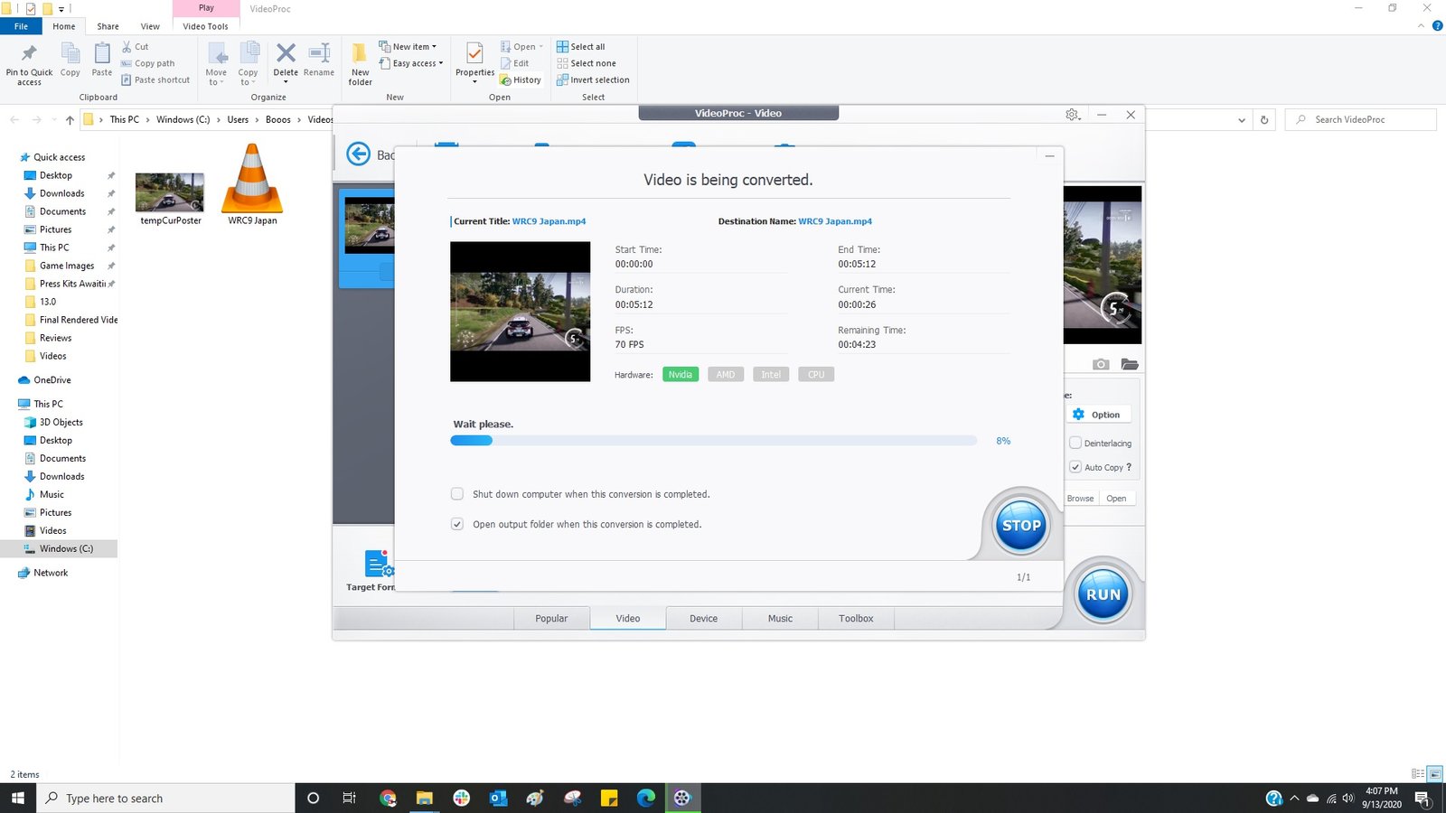Uncheck open output folder when completed
1446x813 pixels.
pyautogui.click(x=457, y=524)
